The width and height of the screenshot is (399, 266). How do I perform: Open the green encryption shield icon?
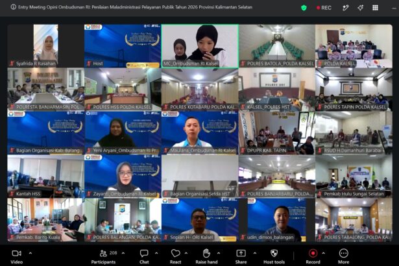(x=304, y=8)
